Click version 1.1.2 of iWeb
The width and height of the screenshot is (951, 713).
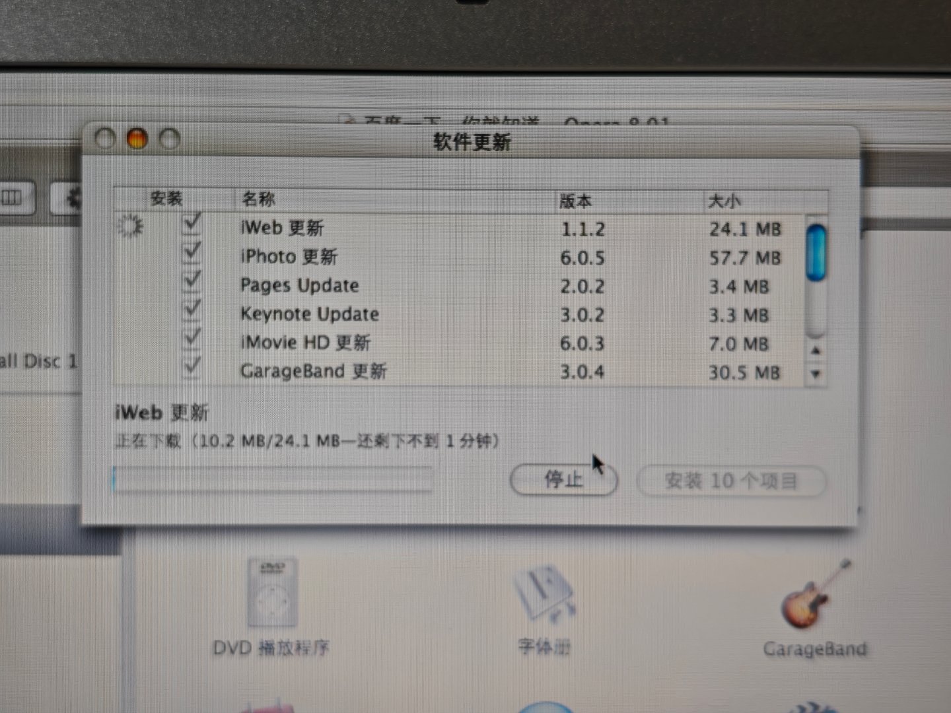click(x=582, y=229)
